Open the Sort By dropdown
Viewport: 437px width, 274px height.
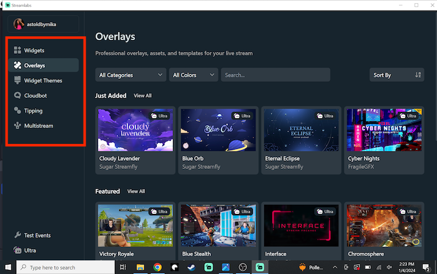click(390, 75)
